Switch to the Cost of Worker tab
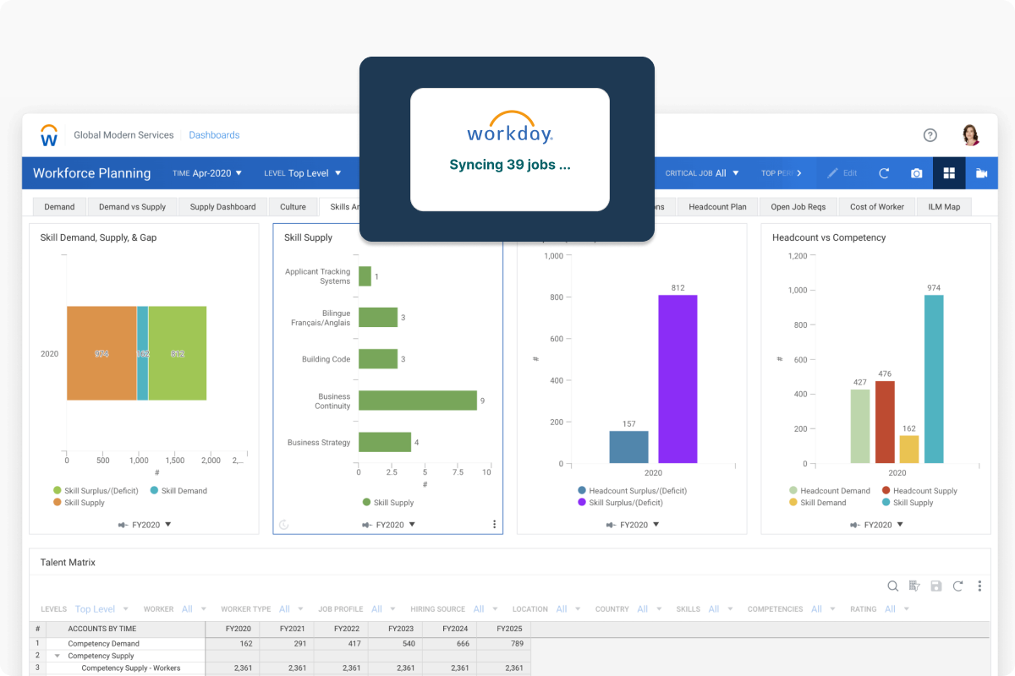This screenshot has width=1015, height=676. click(x=877, y=207)
